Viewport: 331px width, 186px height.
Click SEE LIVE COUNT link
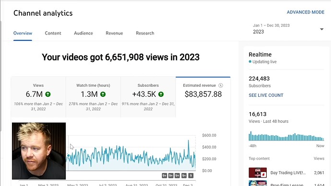point(266,95)
